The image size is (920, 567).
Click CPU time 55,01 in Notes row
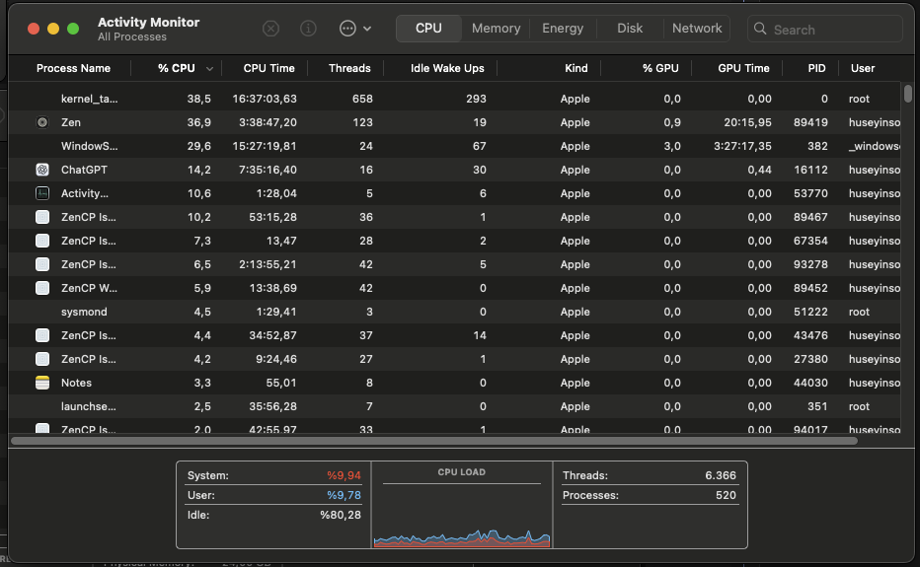pos(281,383)
